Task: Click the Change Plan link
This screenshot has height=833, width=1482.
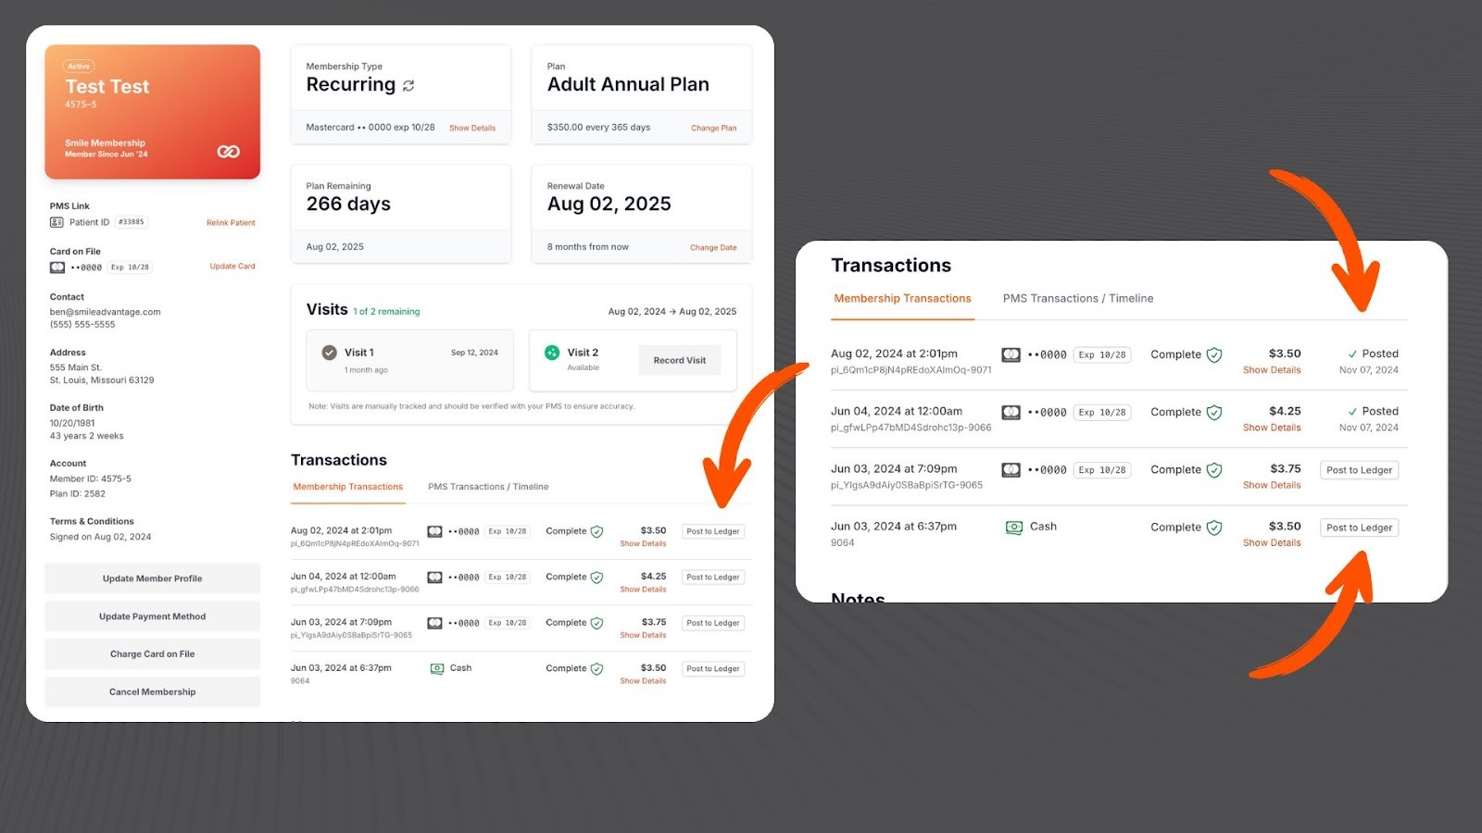Action: [713, 128]
